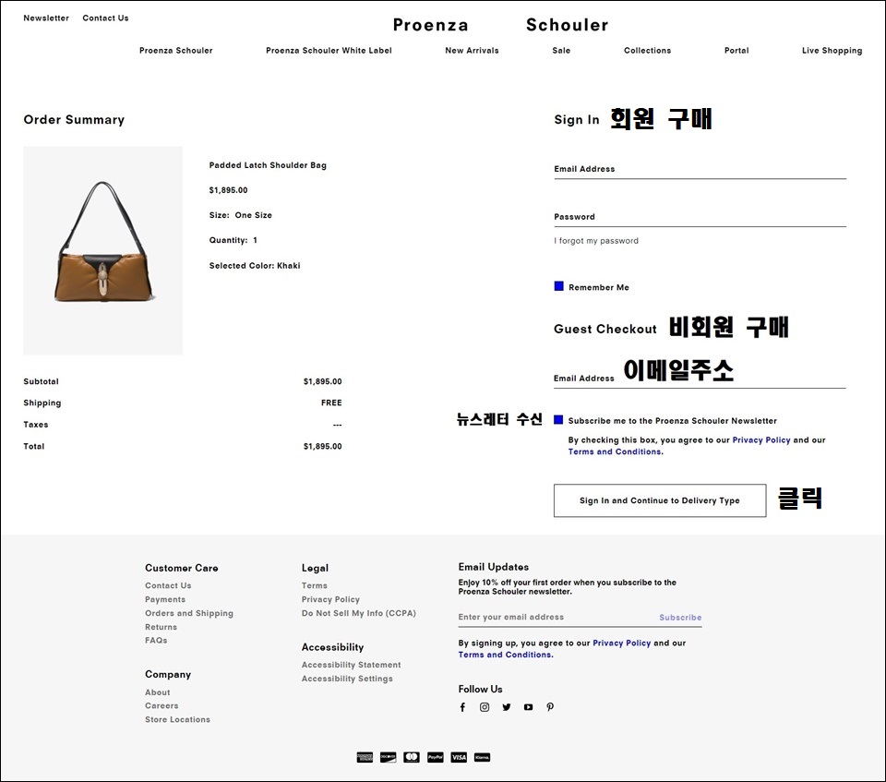Click the I forgot my password link

pos(596,241)
